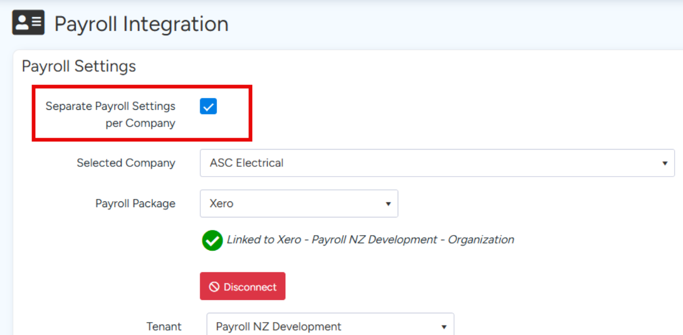Screen dimensions: 683x335
Task: Click the ban icon on Disconnect button
Action: click(x=214, y=287)
